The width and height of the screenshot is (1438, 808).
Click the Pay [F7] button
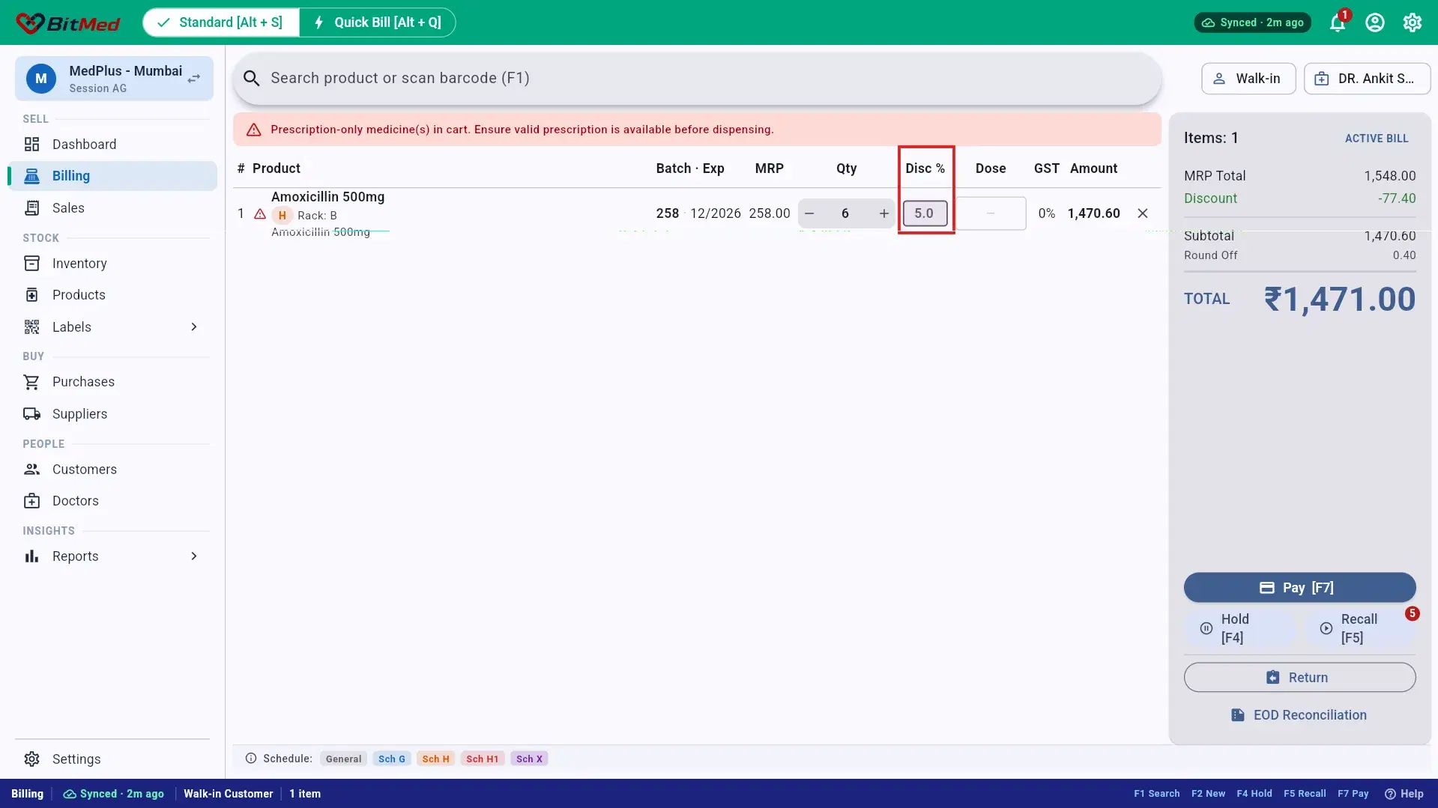click(x=1299, y=588)
